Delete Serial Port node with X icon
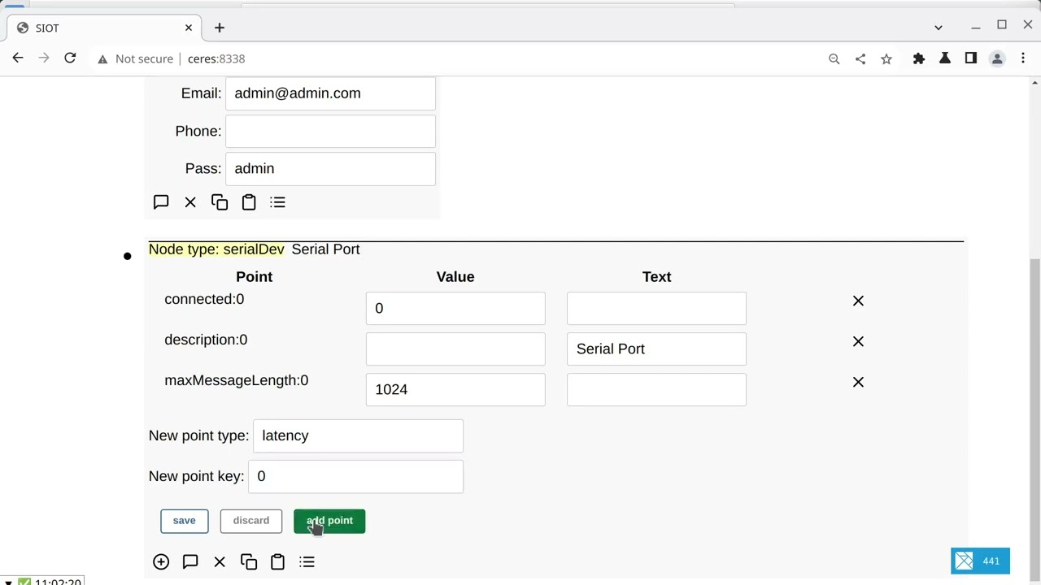The height and width of the screenshot is (585, 1041). coord(220,561)
